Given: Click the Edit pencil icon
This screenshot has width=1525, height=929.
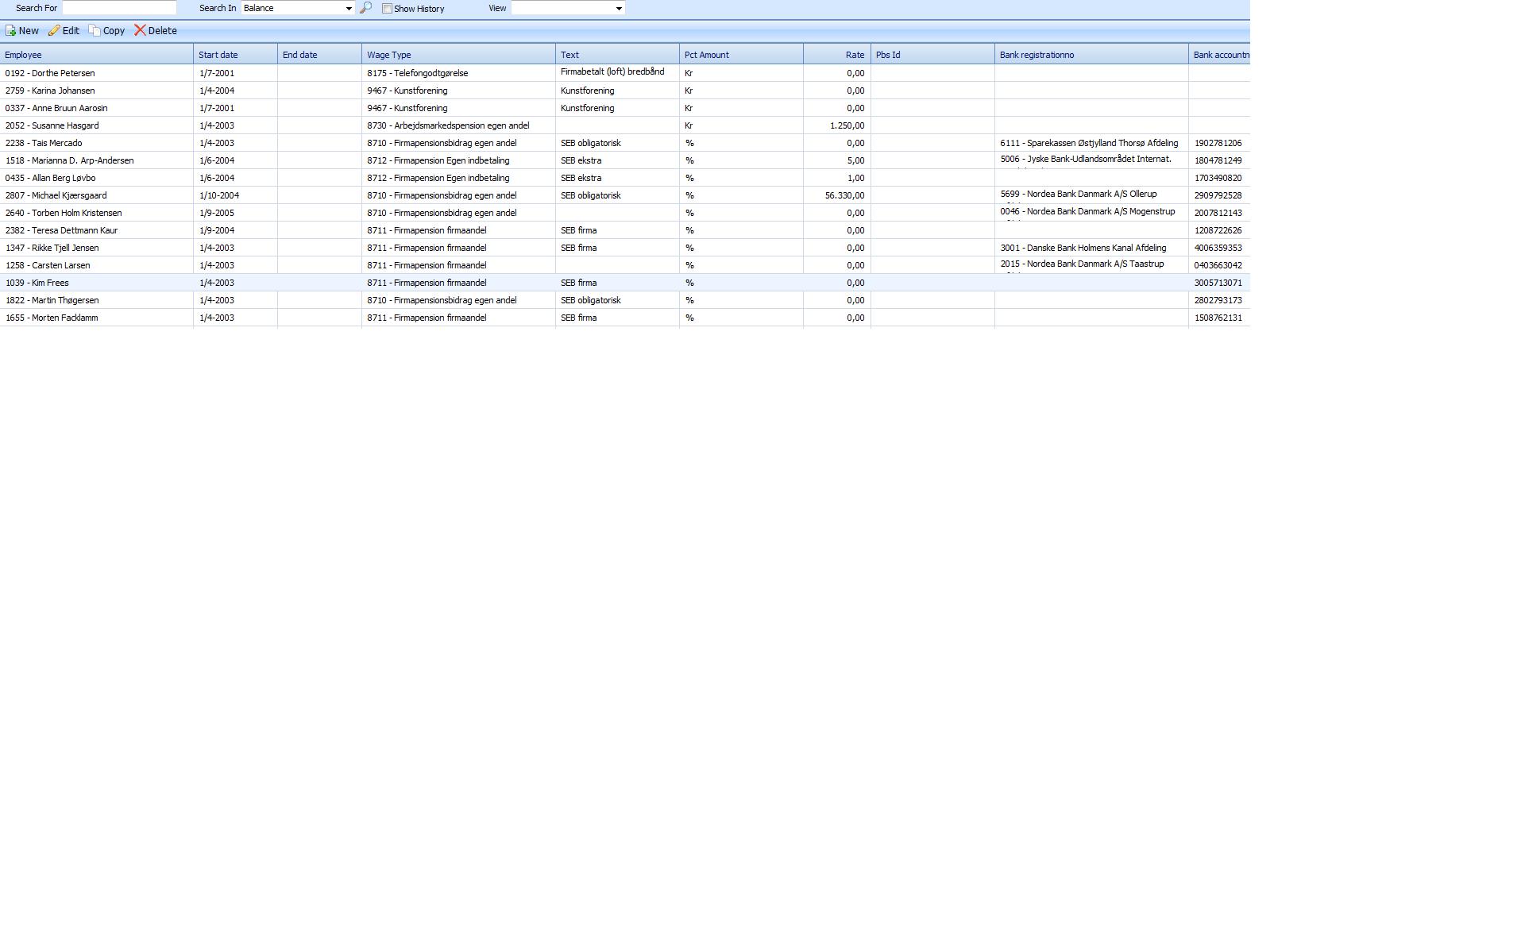Looking at the screenshot, I should (x=54, y=31).
